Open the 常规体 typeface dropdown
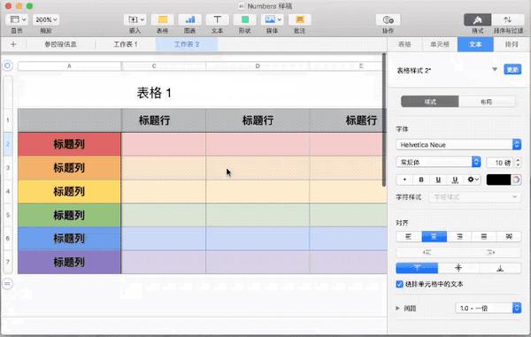This screenshot has width=531, height=337. (438, 163)
